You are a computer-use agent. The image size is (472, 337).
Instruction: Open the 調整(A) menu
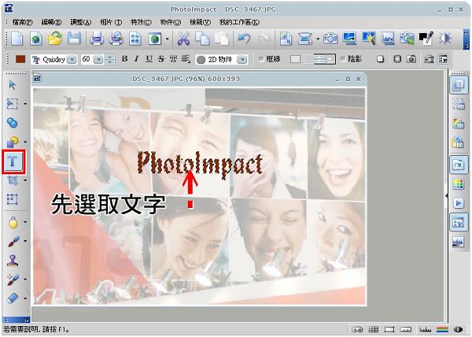click(81, 22)
